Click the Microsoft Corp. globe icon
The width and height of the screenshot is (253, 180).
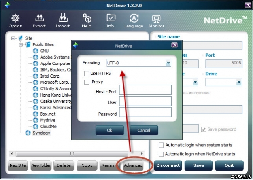coord(36,82)
